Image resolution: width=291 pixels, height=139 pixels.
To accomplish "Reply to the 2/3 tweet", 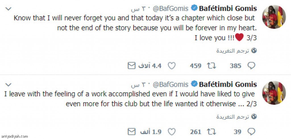I will coord(251,132).
